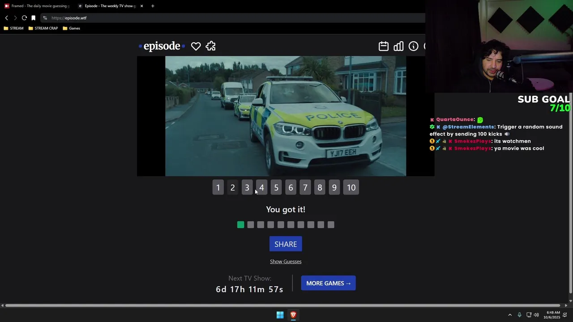Image resolution: width=573 pixels, height=322 pixels.
Task: Open the bar chart statistics icon
Action: point(398,46)
